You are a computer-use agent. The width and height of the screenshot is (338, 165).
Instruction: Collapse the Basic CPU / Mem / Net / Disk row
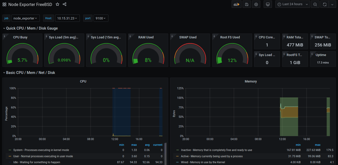click(x=30, y=73)
